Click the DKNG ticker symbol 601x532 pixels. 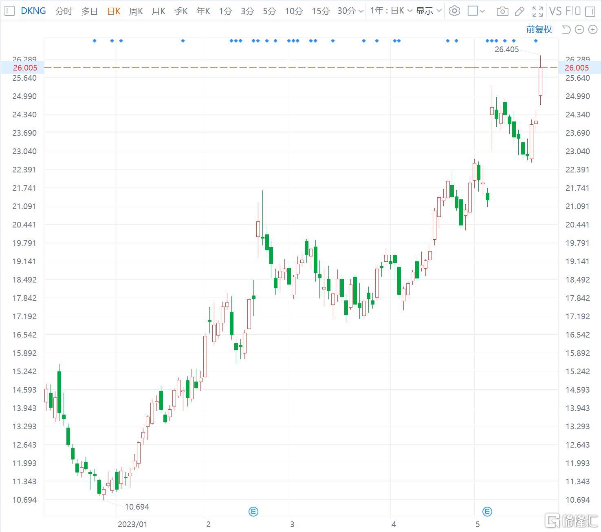coord(33,11)
